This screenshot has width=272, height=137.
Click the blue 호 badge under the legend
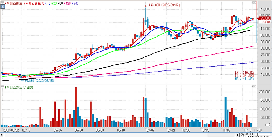coord(3,7)
